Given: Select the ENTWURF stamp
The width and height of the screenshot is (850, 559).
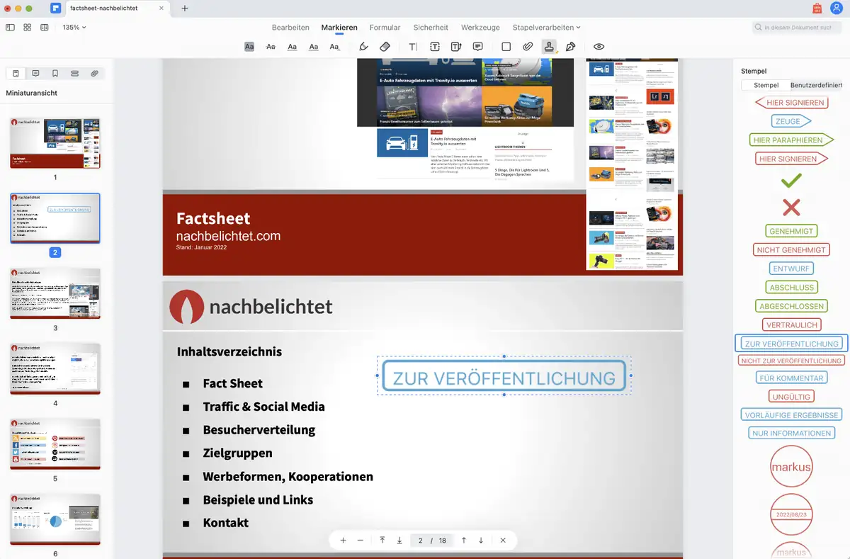Looking at the screenshot, I should [x=791, y=269].
